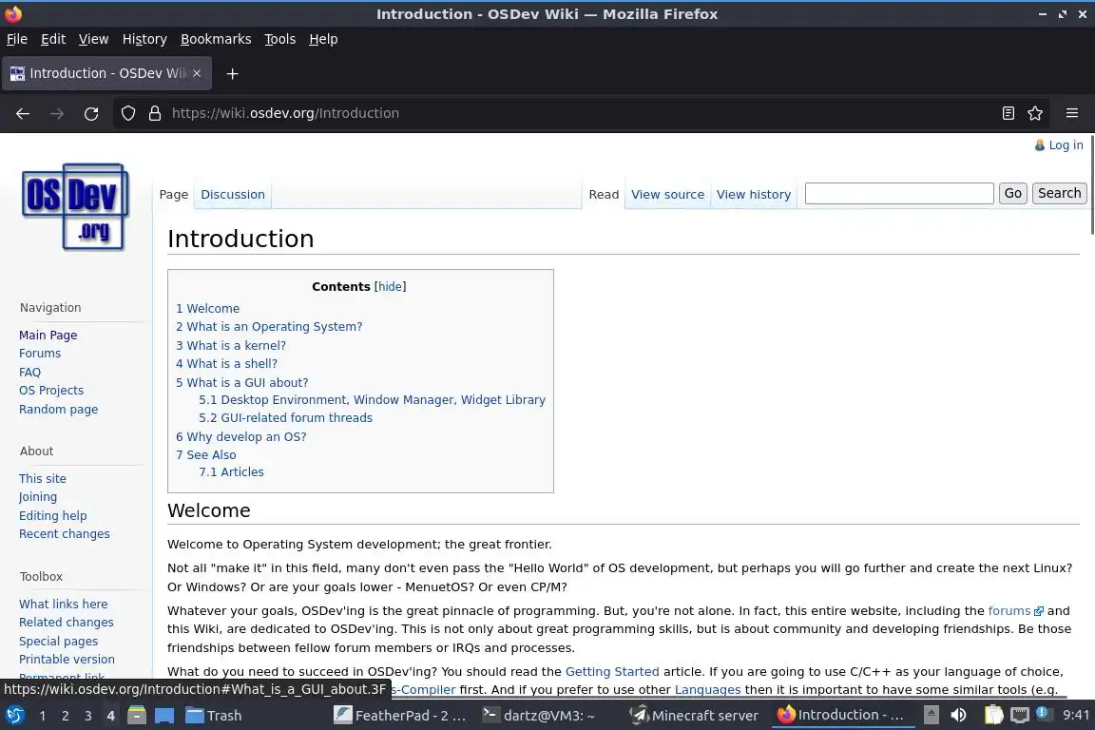Jump to What is a shell? section
Image resolution: width=1095 pixels, height=730 pixels.
coord(226,363)
